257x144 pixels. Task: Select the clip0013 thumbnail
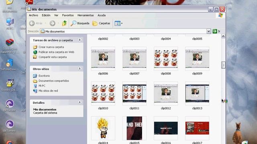tap(197, 93)
